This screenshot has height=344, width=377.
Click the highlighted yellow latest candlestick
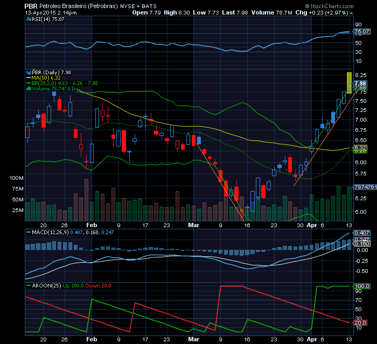pyautogui.click(x=349, y=83)
